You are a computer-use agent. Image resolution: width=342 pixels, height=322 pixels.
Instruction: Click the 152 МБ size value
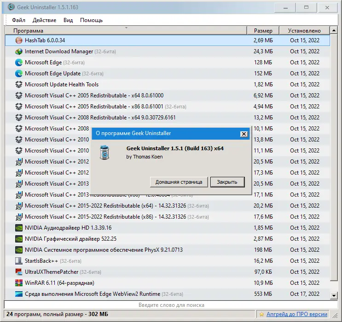pyautogui.click(x=263, y=73)
